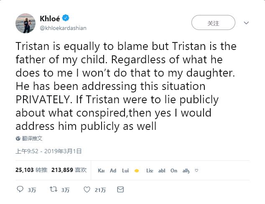The height and width of the screenshot is (204, 265).
Task: Click the Khloé display name
Action: (50, 18)
